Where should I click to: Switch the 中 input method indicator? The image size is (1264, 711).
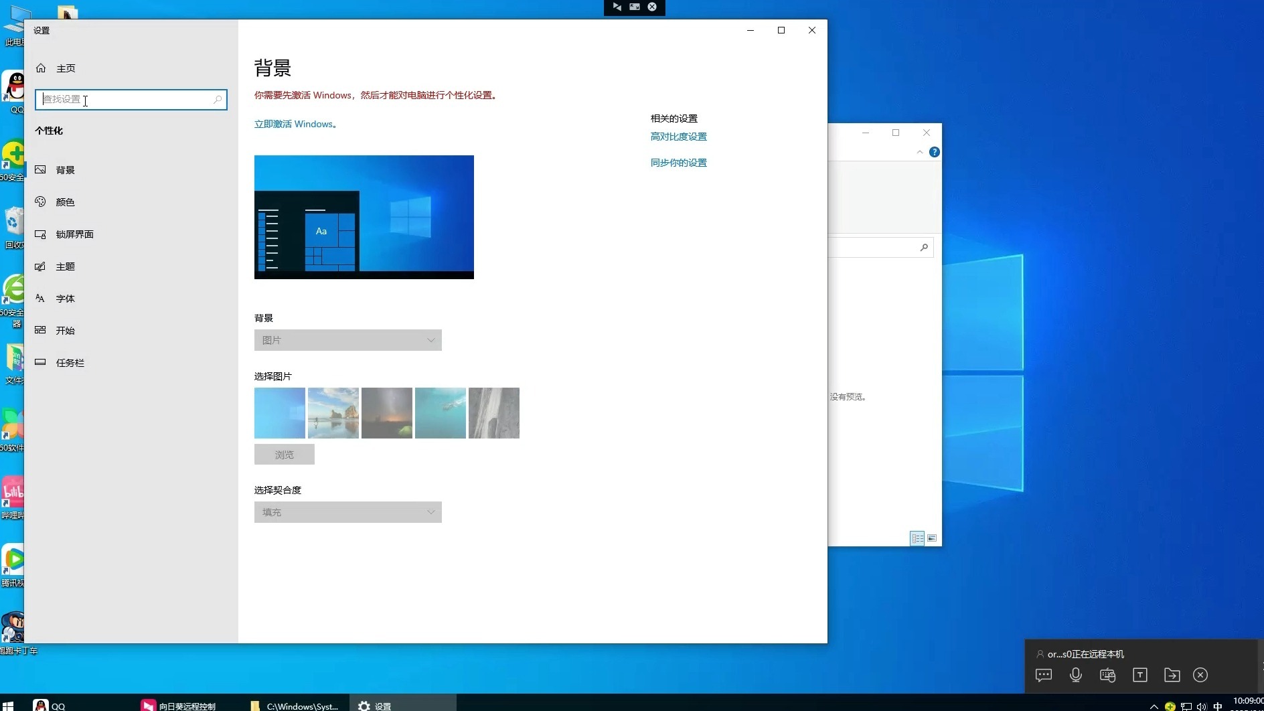1218,706
